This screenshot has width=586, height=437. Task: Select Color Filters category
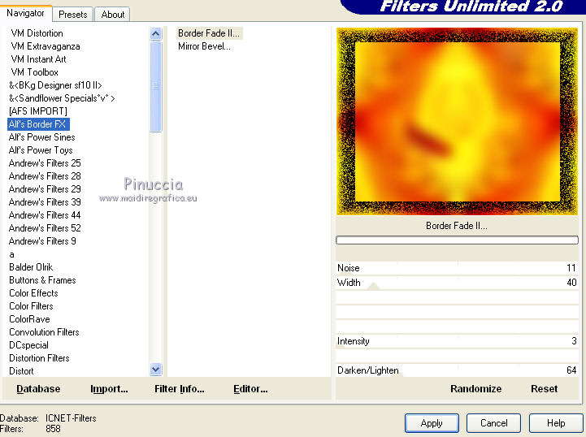31,306
